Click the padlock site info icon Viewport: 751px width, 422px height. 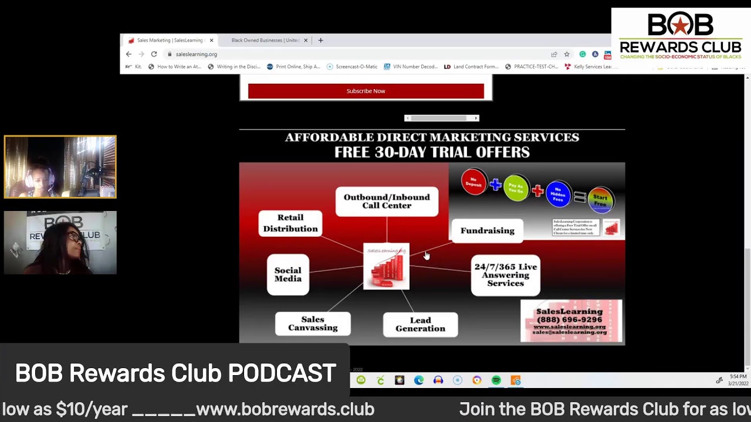(x=170, y=54)
